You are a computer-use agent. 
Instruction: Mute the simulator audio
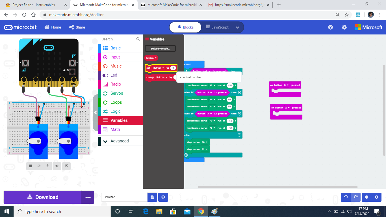[57, 166]
